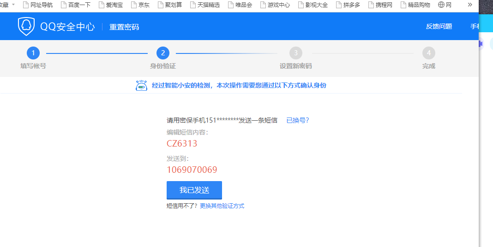Viewport: 493px width, 247px height.
Task: Open the 收藏 bookmarks dropdown arrow
Action: click(13, 5)
